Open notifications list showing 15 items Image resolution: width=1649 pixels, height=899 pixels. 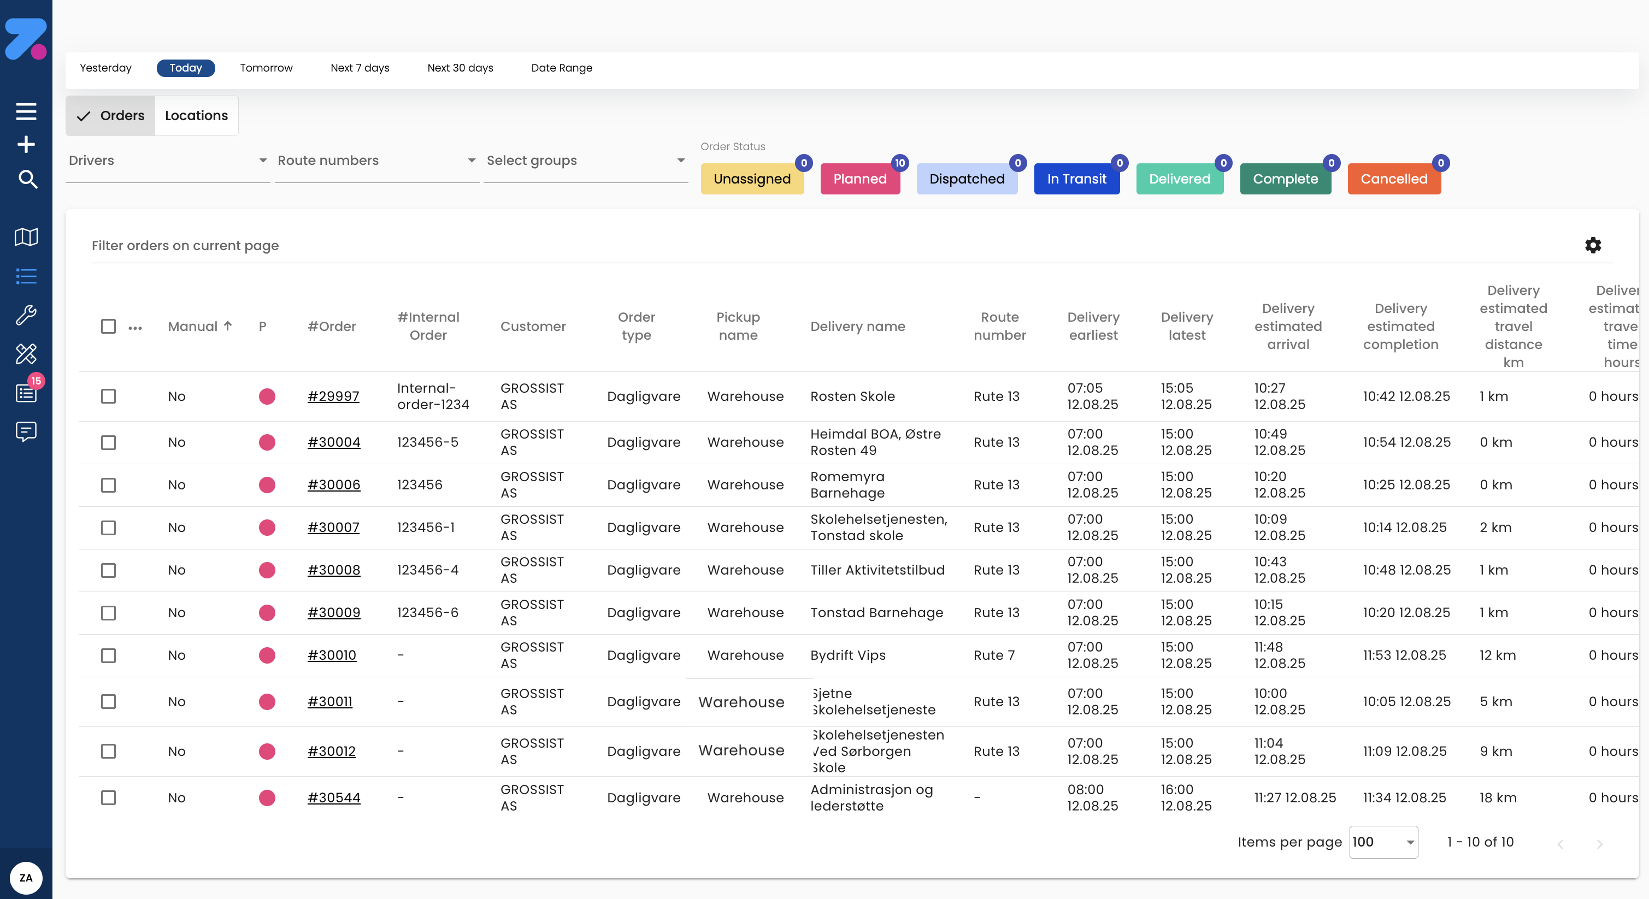(26, 392)
